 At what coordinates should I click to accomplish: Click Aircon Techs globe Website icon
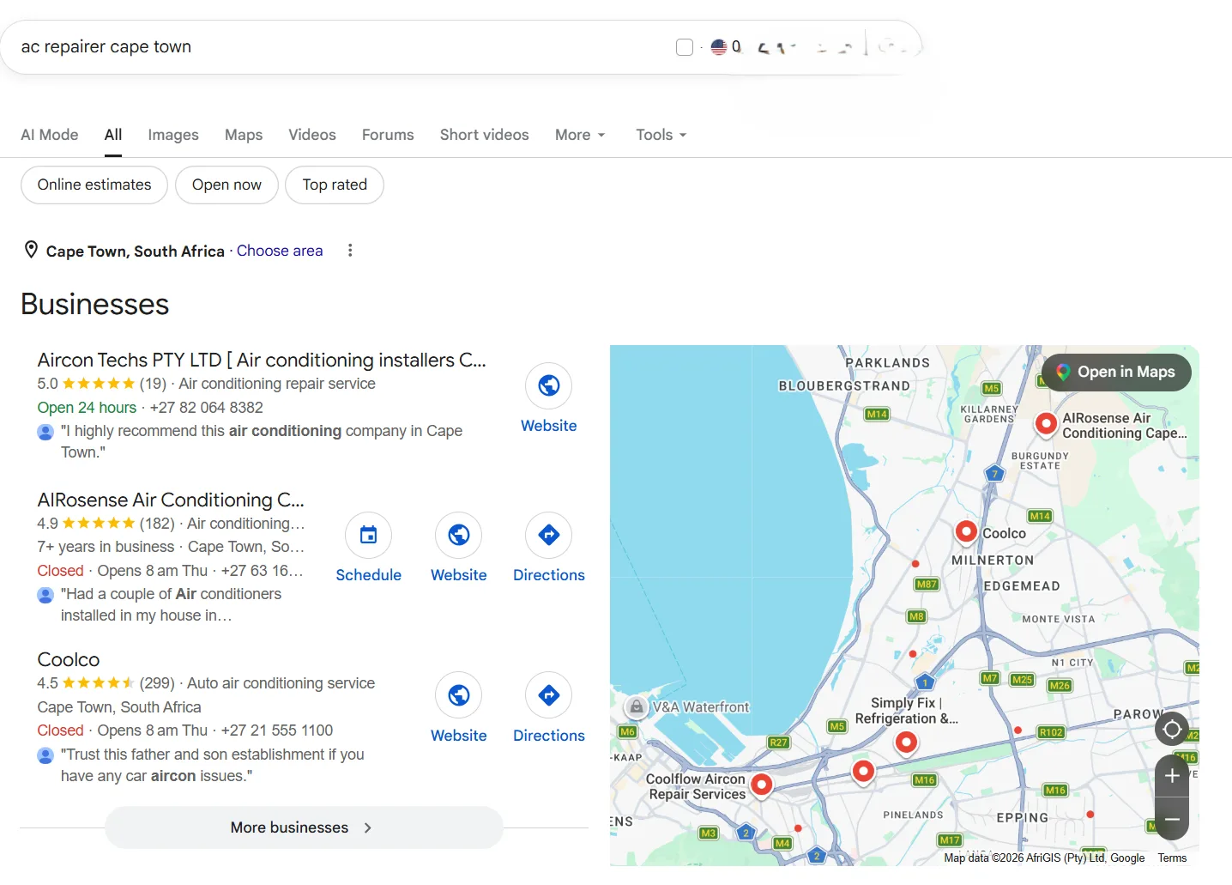coord(549,386)
